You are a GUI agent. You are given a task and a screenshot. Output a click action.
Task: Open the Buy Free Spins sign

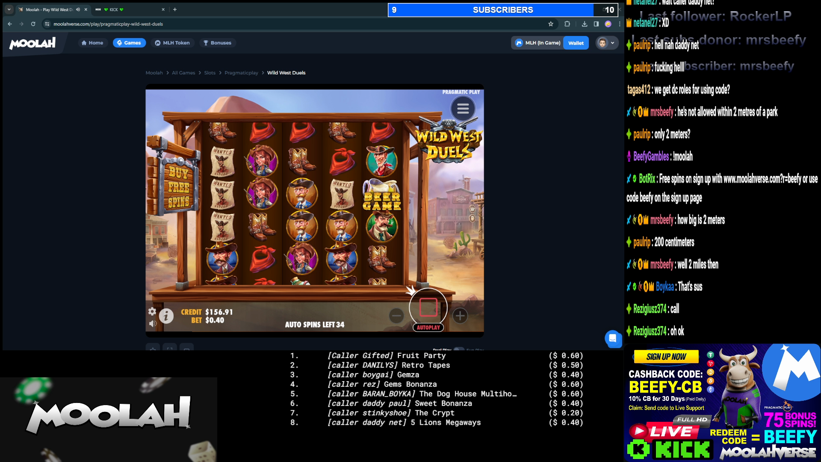pos(178,187)
